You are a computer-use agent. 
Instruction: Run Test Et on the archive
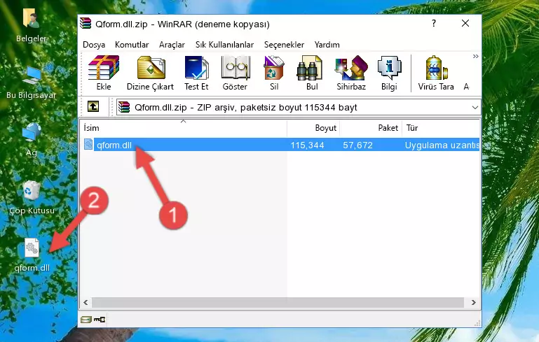(x=196, y=73)
